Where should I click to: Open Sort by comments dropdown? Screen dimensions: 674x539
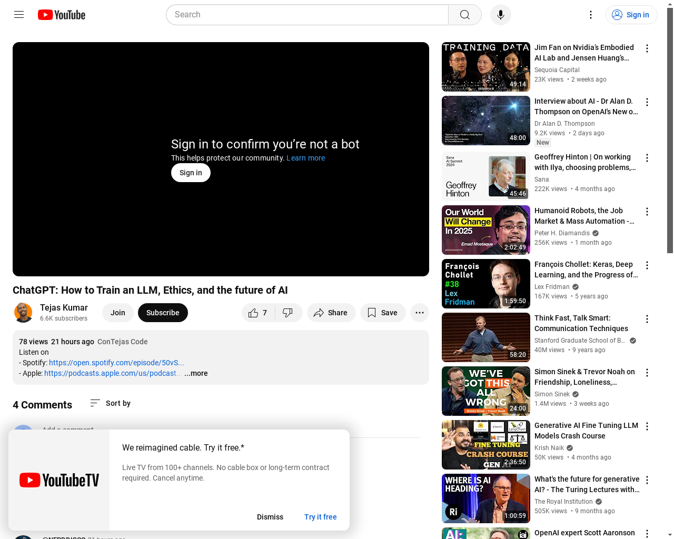pyautogui.click(x=110, y=403)
